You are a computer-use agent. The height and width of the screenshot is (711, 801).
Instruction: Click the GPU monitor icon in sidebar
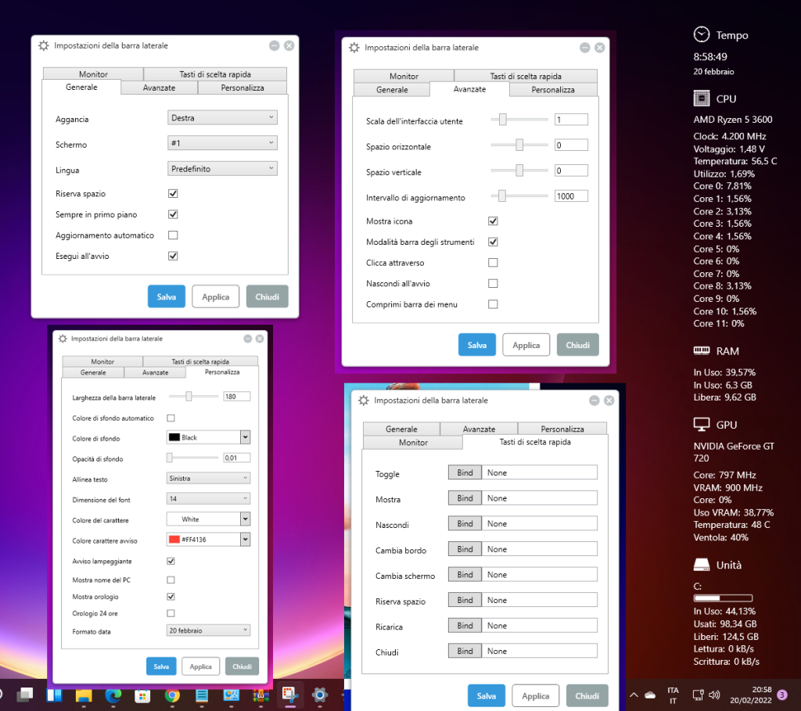(x=702, y=425)
